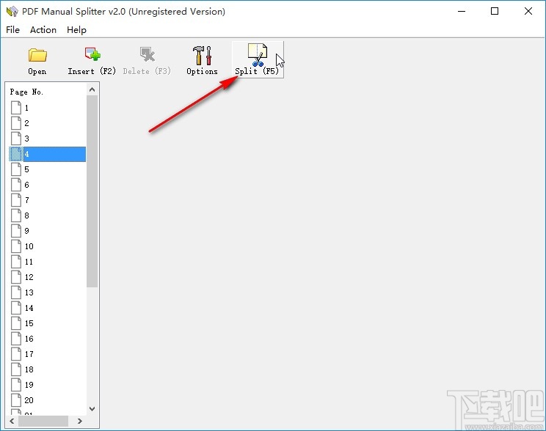Click the Split (F5) scissors icon
Screen dimensions: 546x431
258,55
